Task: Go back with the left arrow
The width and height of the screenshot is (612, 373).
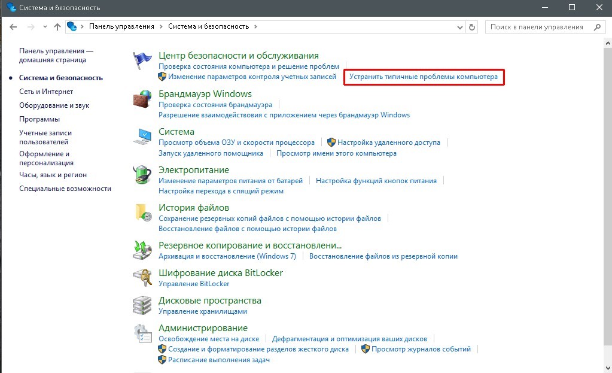Action: point(13,26)
